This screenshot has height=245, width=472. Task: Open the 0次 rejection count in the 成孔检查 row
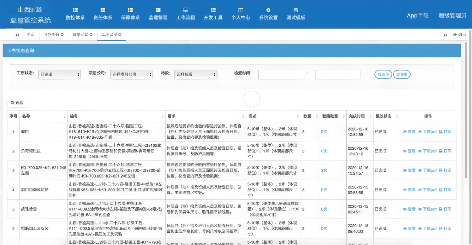coord(324,209)
